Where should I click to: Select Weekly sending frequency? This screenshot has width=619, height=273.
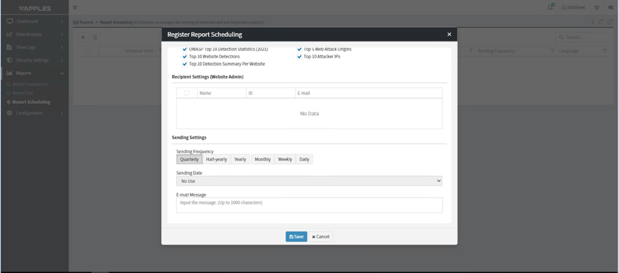click(285, 160)
